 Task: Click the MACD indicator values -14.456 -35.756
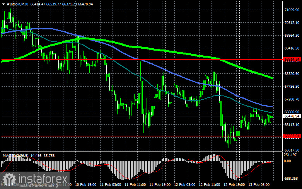pos(43,155)
